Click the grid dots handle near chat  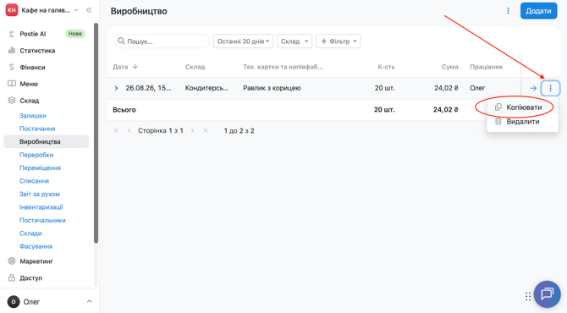coord(528,296)
